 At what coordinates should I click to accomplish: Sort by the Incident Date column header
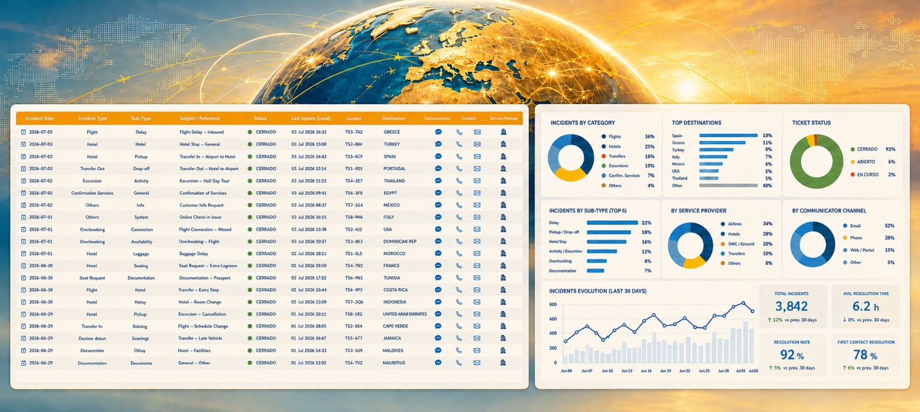(40, 118)
